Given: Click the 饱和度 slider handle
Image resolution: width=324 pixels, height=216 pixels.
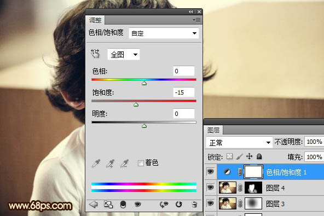Looking at the screenshot, I should pos(136,104).
